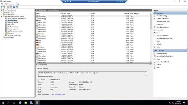This screenshot has height=105, width=188.
Task: Launch Internet Explorer from the taskbar
Action: 20,103
